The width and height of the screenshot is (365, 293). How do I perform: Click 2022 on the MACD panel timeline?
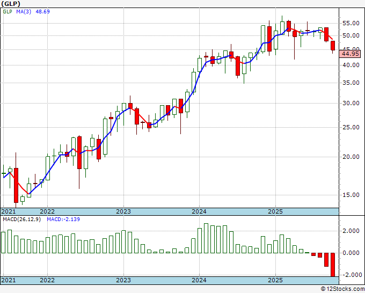47,280
